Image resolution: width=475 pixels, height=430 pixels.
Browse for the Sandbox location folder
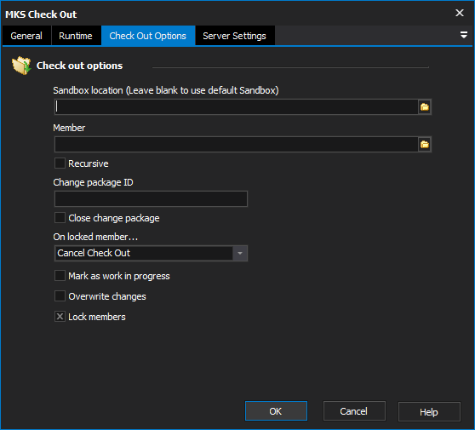coord(425,107)
